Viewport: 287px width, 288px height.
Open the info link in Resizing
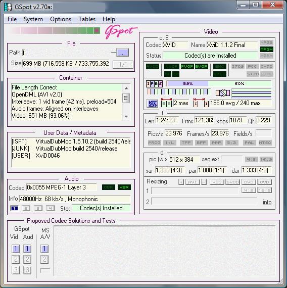267,202
